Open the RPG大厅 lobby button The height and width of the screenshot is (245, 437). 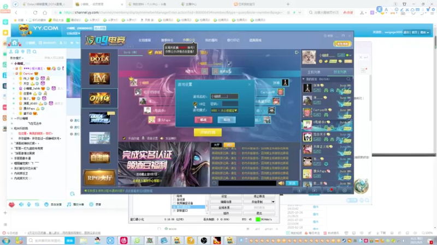coord(99,178)
